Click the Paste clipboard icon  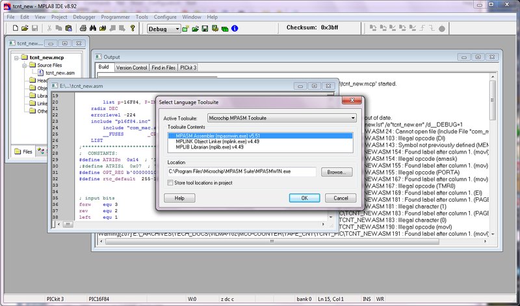(69, 28)
